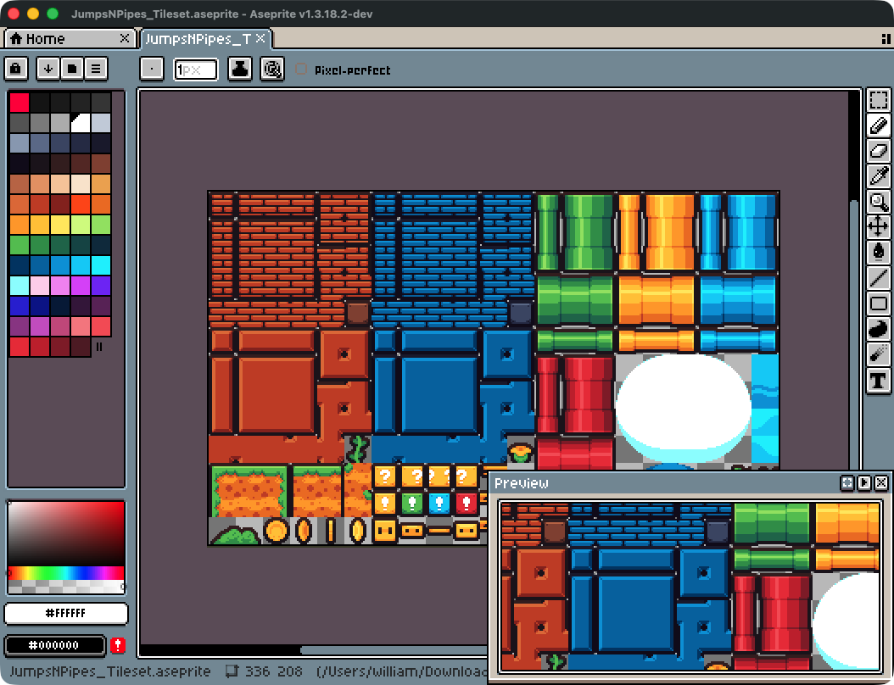Select the Blur tool
The width and height of the screenshot is (894, 685).
click(878, 354)
